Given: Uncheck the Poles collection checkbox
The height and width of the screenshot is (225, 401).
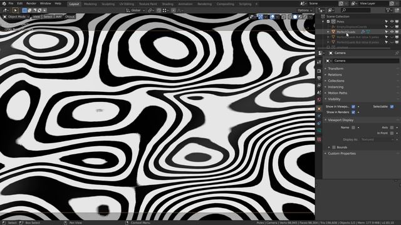Looking at the screenshot, I should [x=328, y=22].
